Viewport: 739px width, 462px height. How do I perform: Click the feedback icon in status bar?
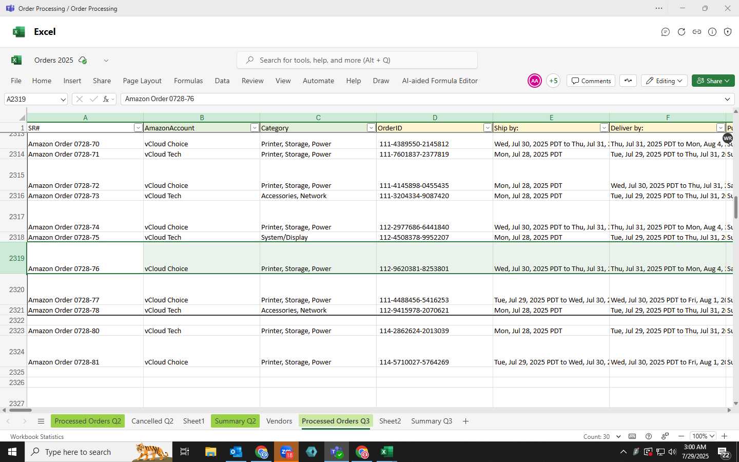coord(665,436)
